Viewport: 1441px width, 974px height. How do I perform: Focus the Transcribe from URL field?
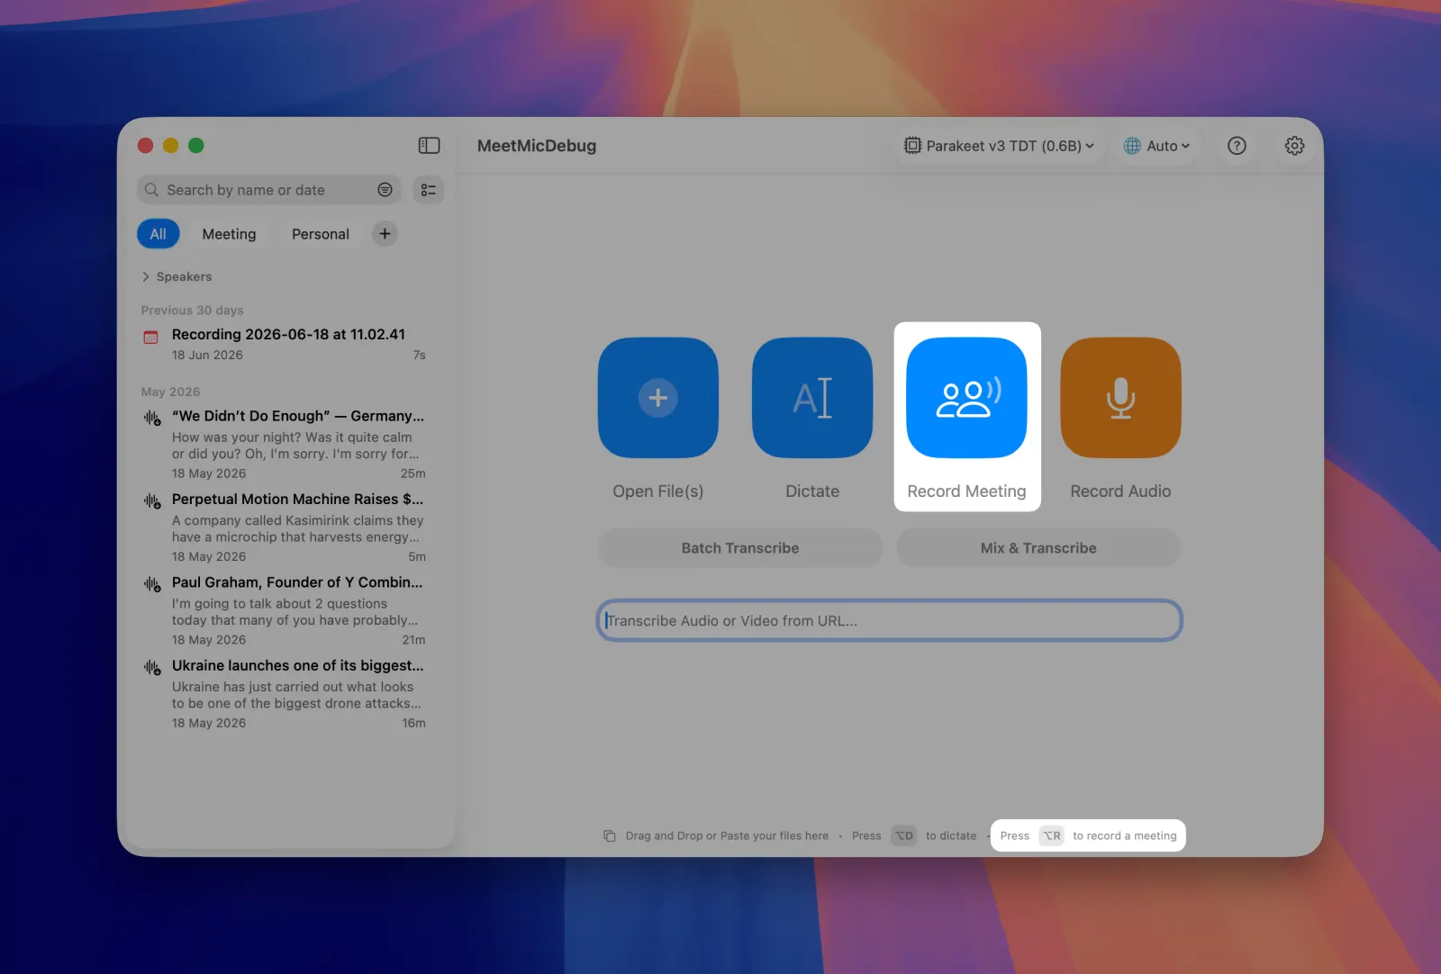click(890, 621)
